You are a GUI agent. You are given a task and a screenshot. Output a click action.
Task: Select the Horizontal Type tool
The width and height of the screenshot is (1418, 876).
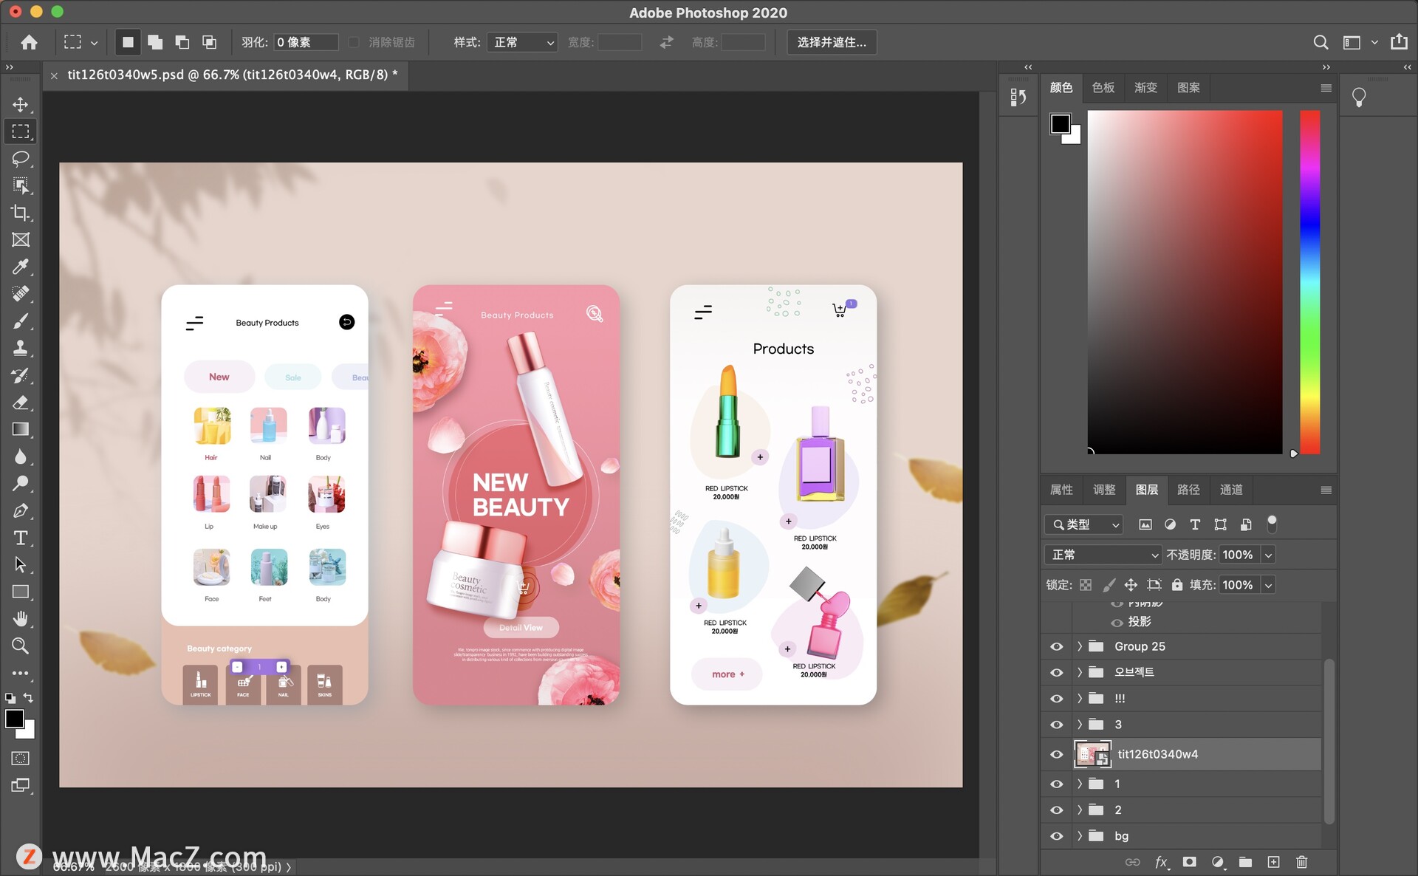(20, 538)
